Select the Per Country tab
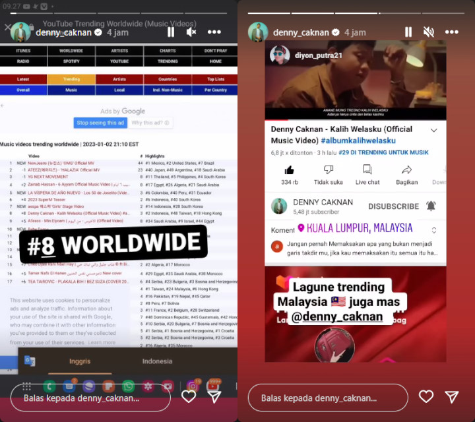Image resolution: width=475 pixels, height=422 pixels. 215,90
